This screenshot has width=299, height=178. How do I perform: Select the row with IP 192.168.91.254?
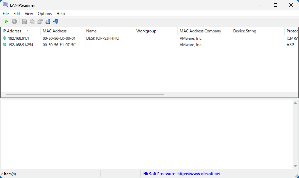[x=150, y=45]
